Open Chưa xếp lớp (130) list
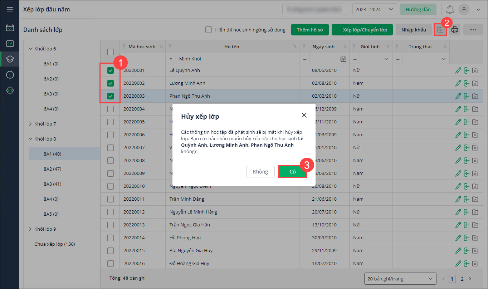The height and width of the screenshot is (289, 488). pos(55,244)
